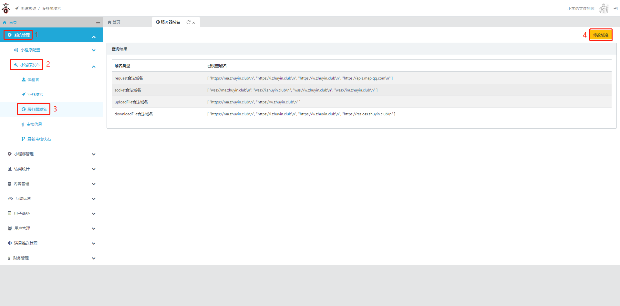Click the home icon in sidebar header
620x306 pixels.
[5, 23]
